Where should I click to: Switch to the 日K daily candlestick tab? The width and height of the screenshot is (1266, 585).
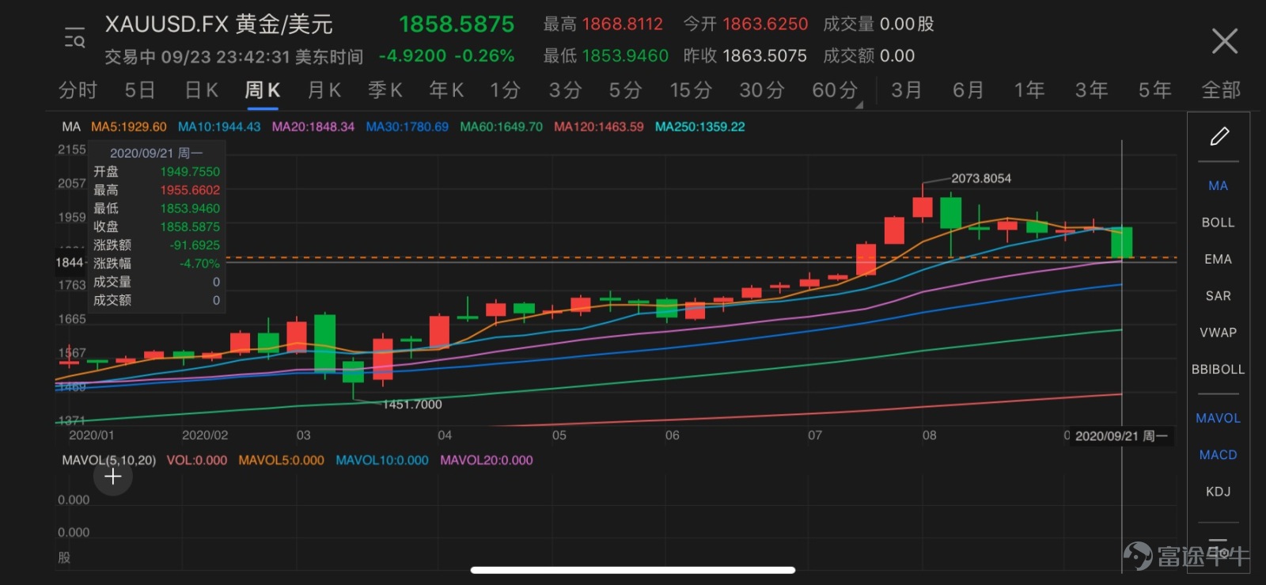[201, 90]
